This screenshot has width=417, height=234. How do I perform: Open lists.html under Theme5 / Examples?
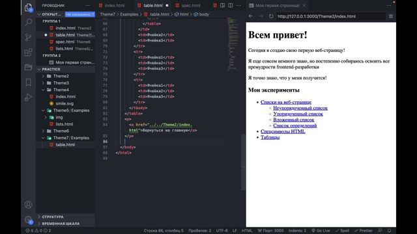pyautogui.click(x=65, y=124)
